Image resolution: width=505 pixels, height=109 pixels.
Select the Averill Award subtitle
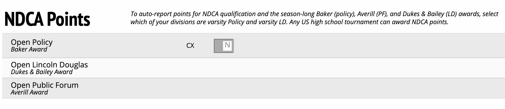tap(29, 92)
